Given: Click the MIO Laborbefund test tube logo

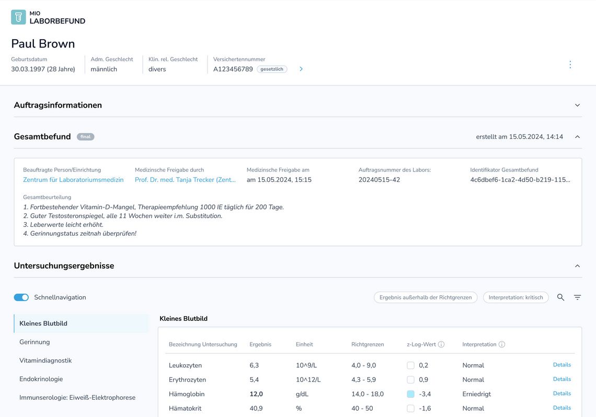Looking at the screenshot, I should click(18, 17).
